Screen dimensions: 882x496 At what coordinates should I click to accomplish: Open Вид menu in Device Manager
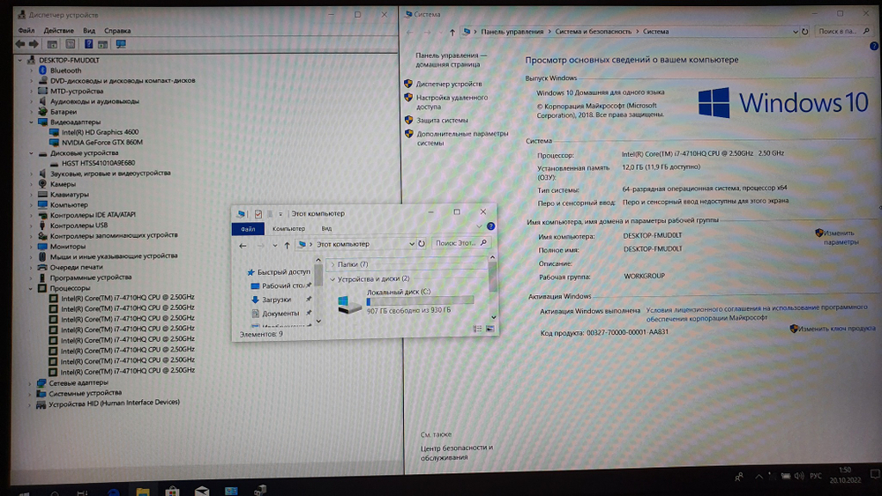pos(89,30)
